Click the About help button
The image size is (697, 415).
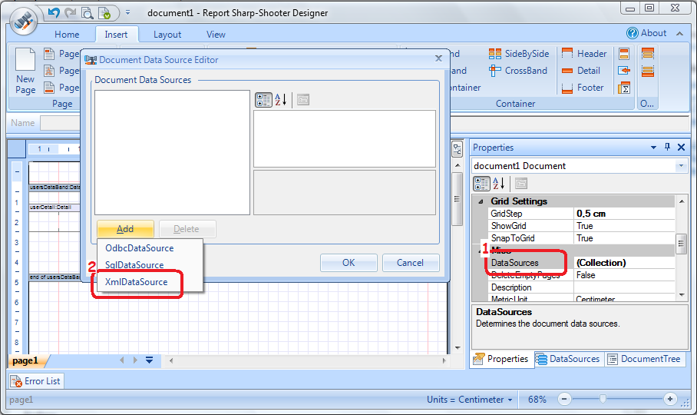click(646, 33)
